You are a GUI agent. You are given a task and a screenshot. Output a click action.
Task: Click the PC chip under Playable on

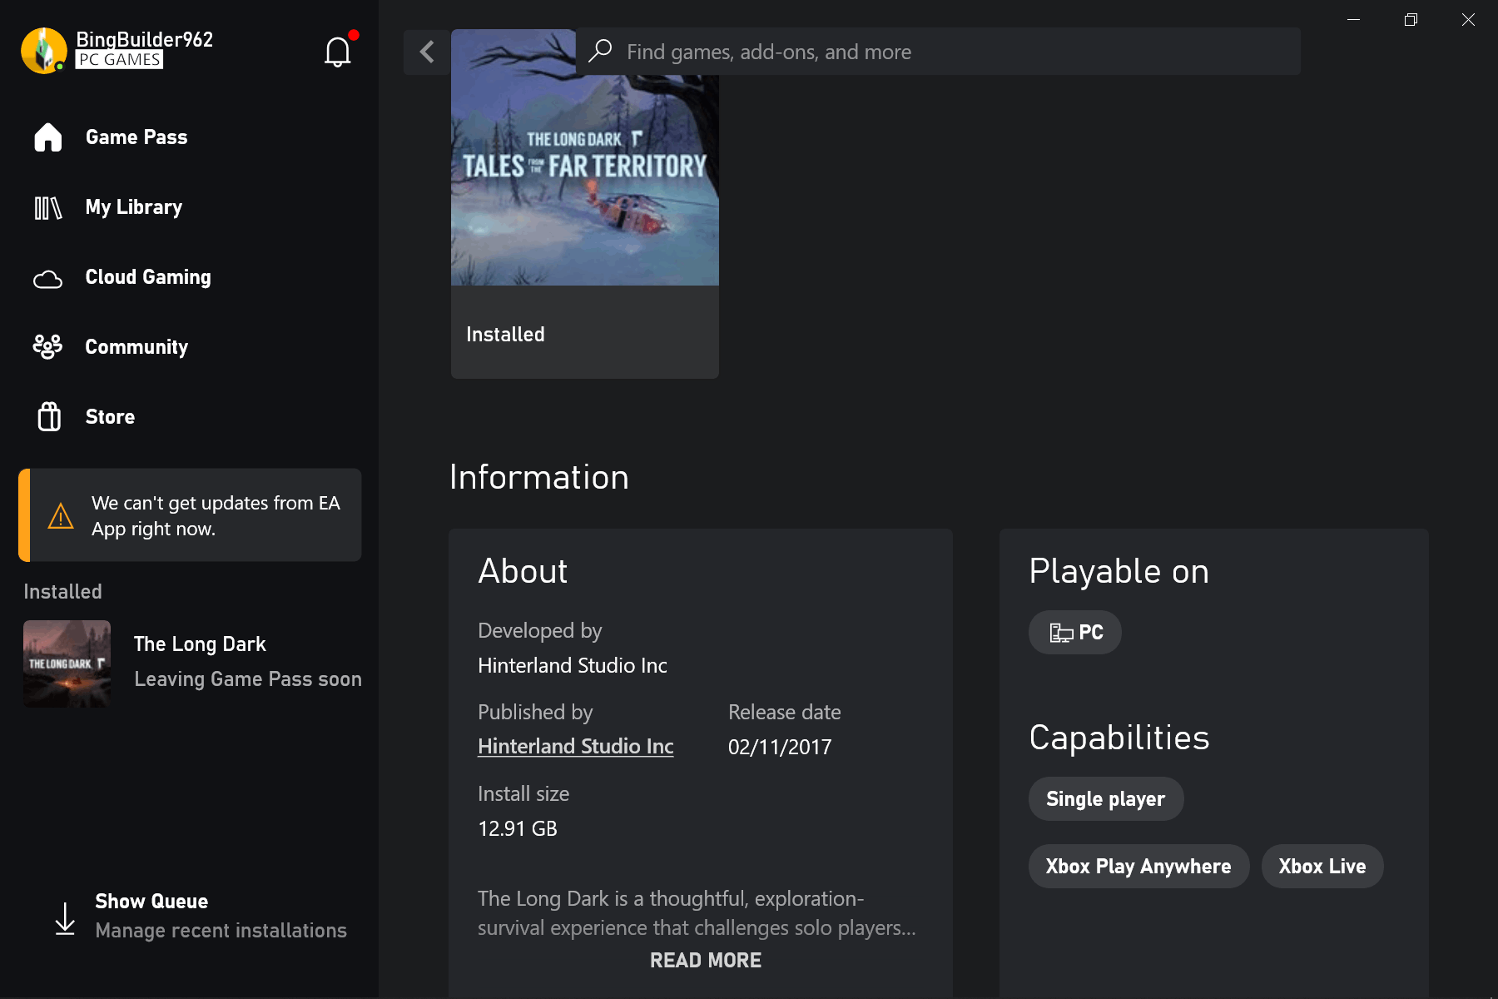(x=1075, y=633)
